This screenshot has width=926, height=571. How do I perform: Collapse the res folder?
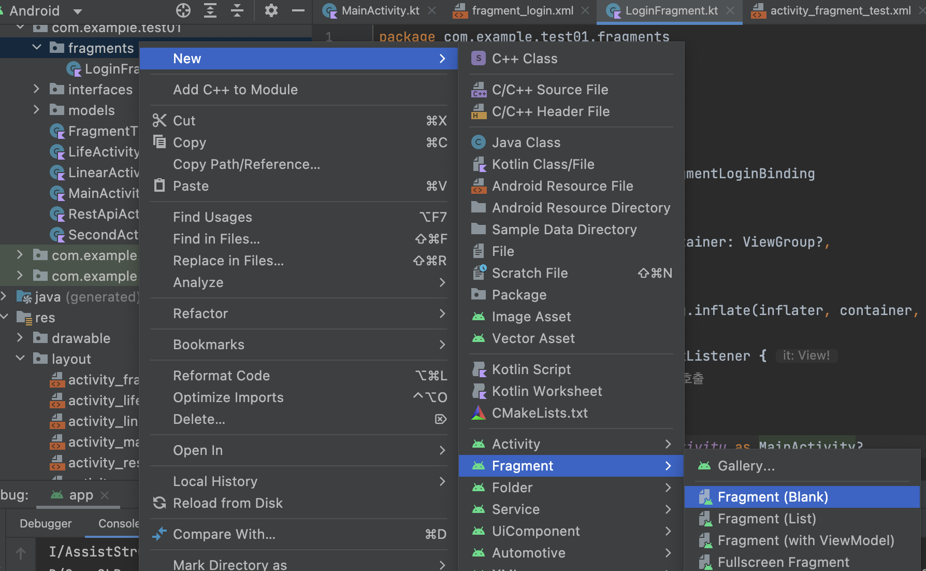pyautogui.click(x=5, y=317)
